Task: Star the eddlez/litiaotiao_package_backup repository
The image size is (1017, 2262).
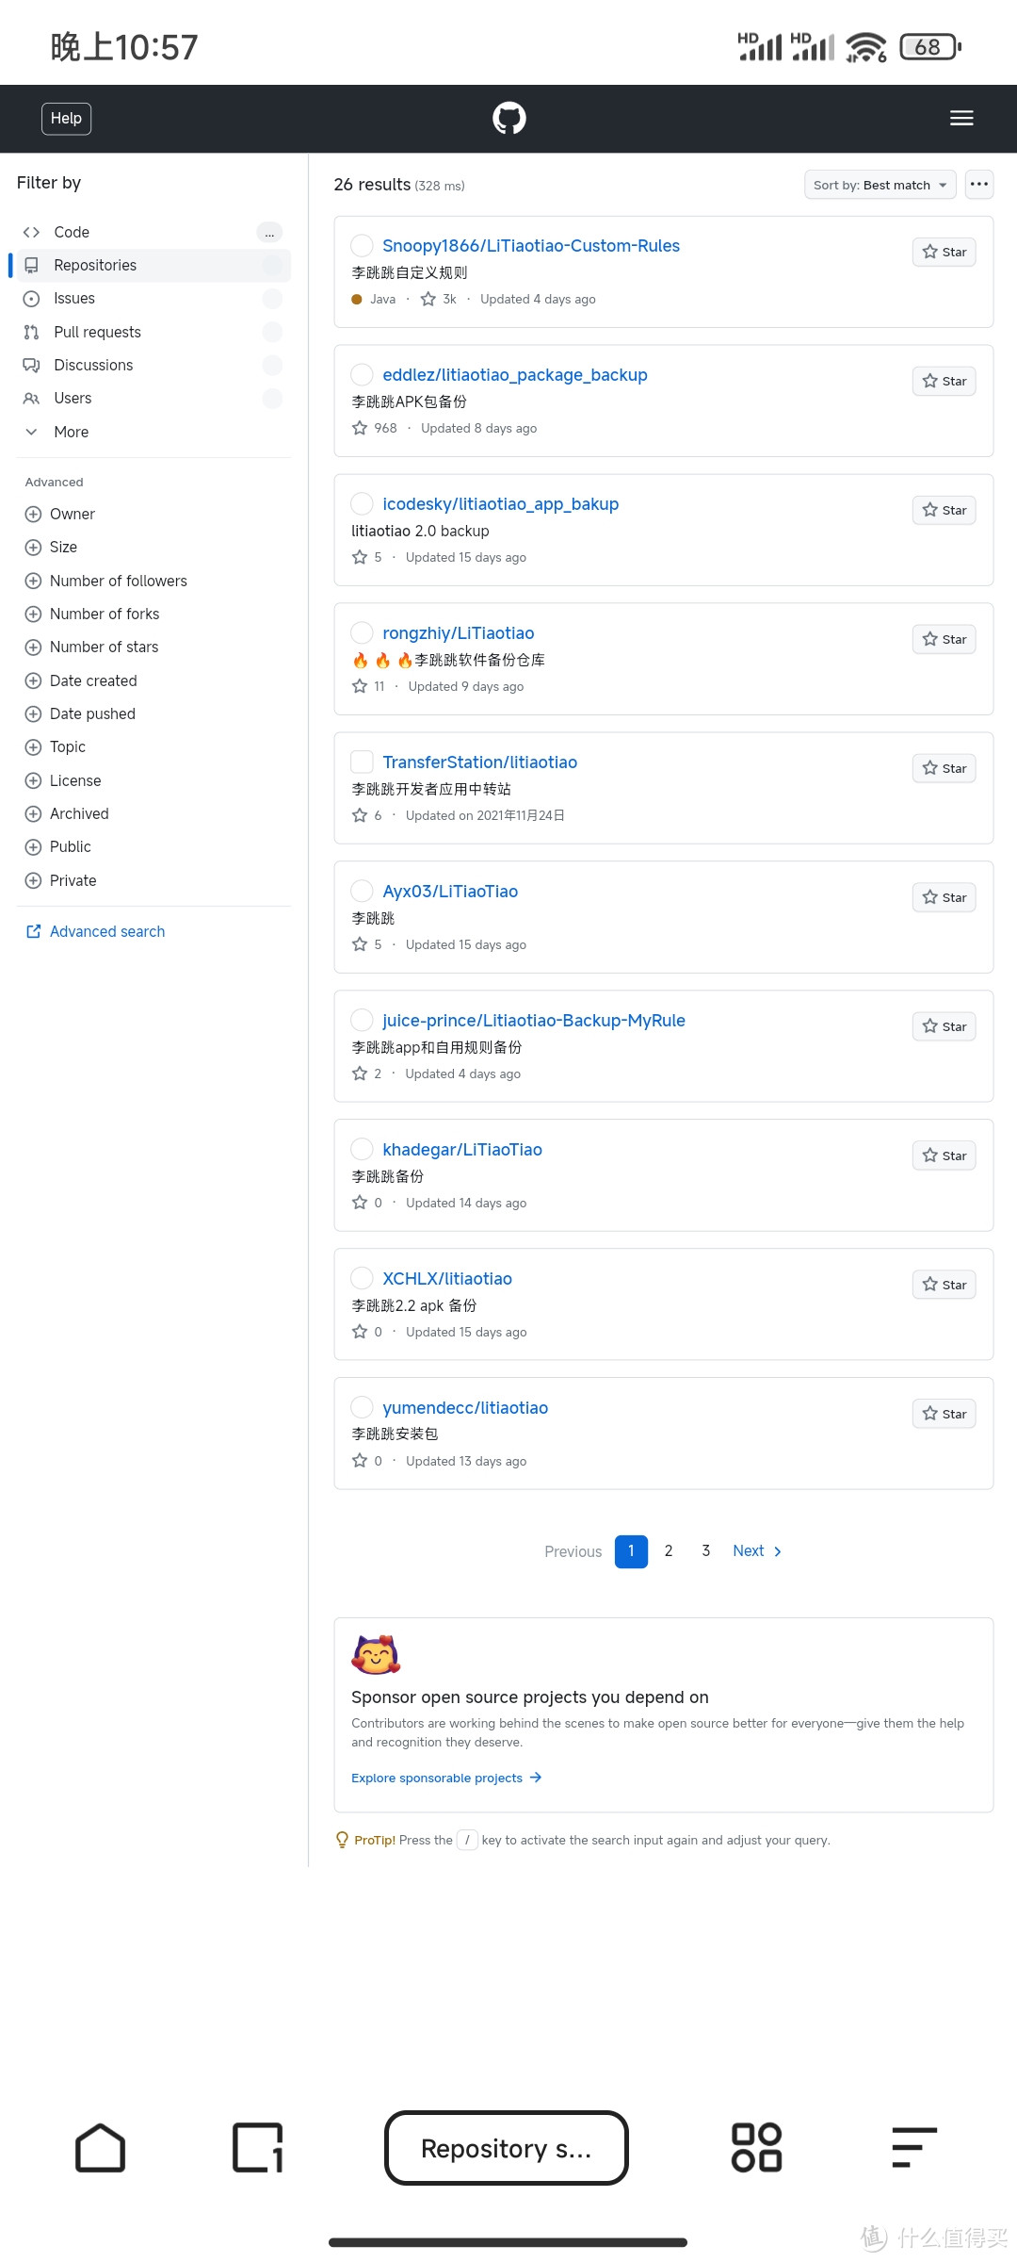Action: click(944, 382)
